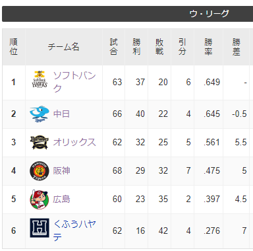253x251 pixels.
Task: Click the Hiroshima Carp team logo
Action: [x=40, y=199]
